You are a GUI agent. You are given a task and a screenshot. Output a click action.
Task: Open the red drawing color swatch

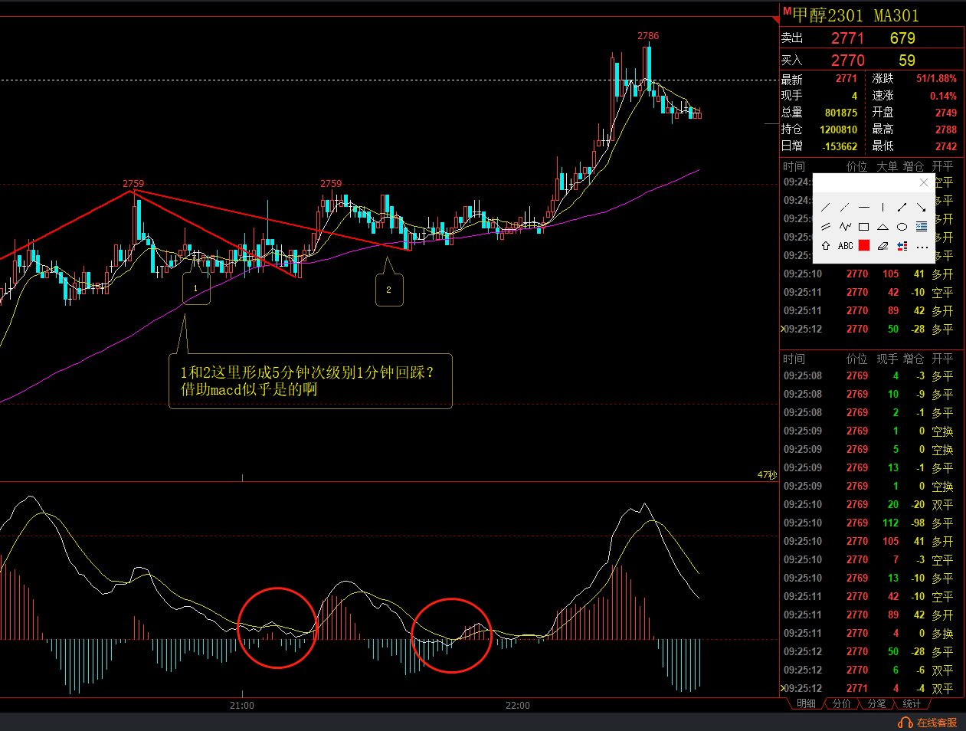864,246
